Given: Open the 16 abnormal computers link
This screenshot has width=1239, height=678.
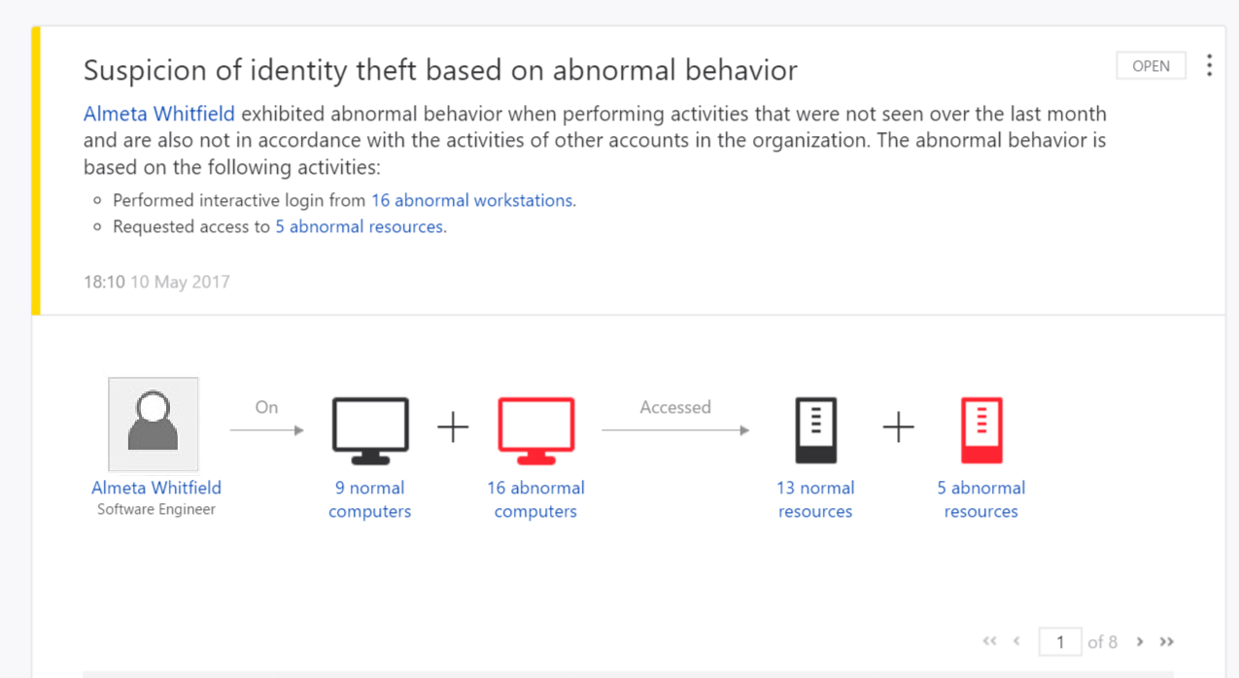Looking at the screenshot, I should (535, 499).
